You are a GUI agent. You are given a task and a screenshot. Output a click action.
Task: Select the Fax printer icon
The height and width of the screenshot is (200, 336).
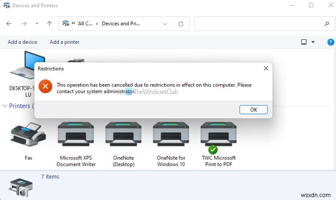(x=28, y=135)
